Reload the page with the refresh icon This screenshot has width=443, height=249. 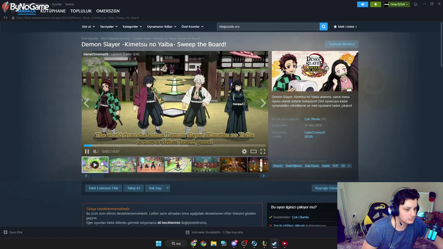point(6,18)
